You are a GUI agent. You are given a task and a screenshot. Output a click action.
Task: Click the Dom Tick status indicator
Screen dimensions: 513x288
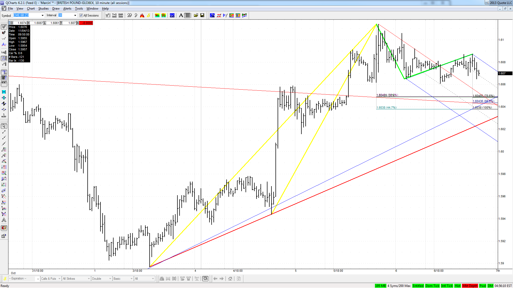click(x=432, y=286)
